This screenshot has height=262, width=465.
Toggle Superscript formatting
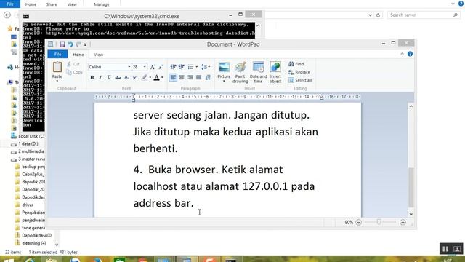pos(135,78)
